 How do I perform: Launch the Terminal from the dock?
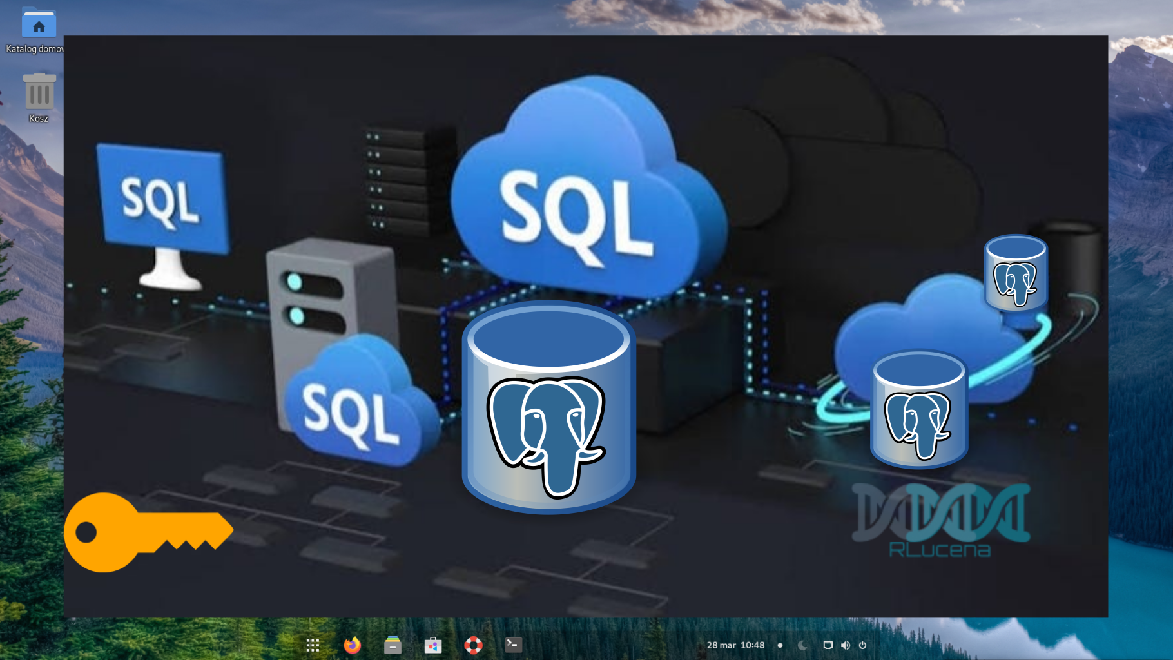coord(514,645)
